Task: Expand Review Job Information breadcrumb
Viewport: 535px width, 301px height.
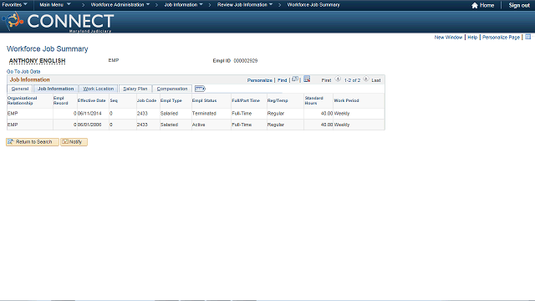Action: click(245, 5)
